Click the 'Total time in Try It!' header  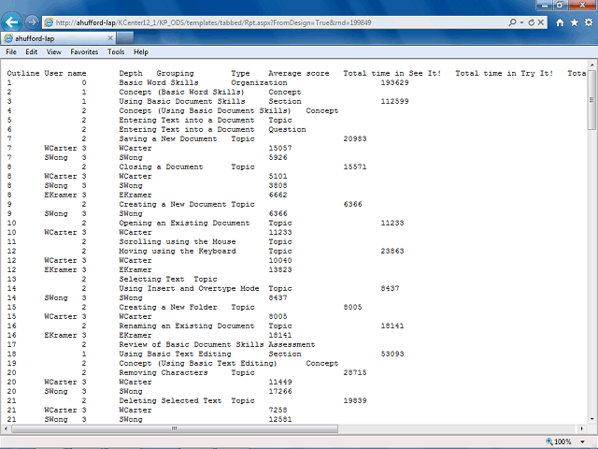click(505, 73)
